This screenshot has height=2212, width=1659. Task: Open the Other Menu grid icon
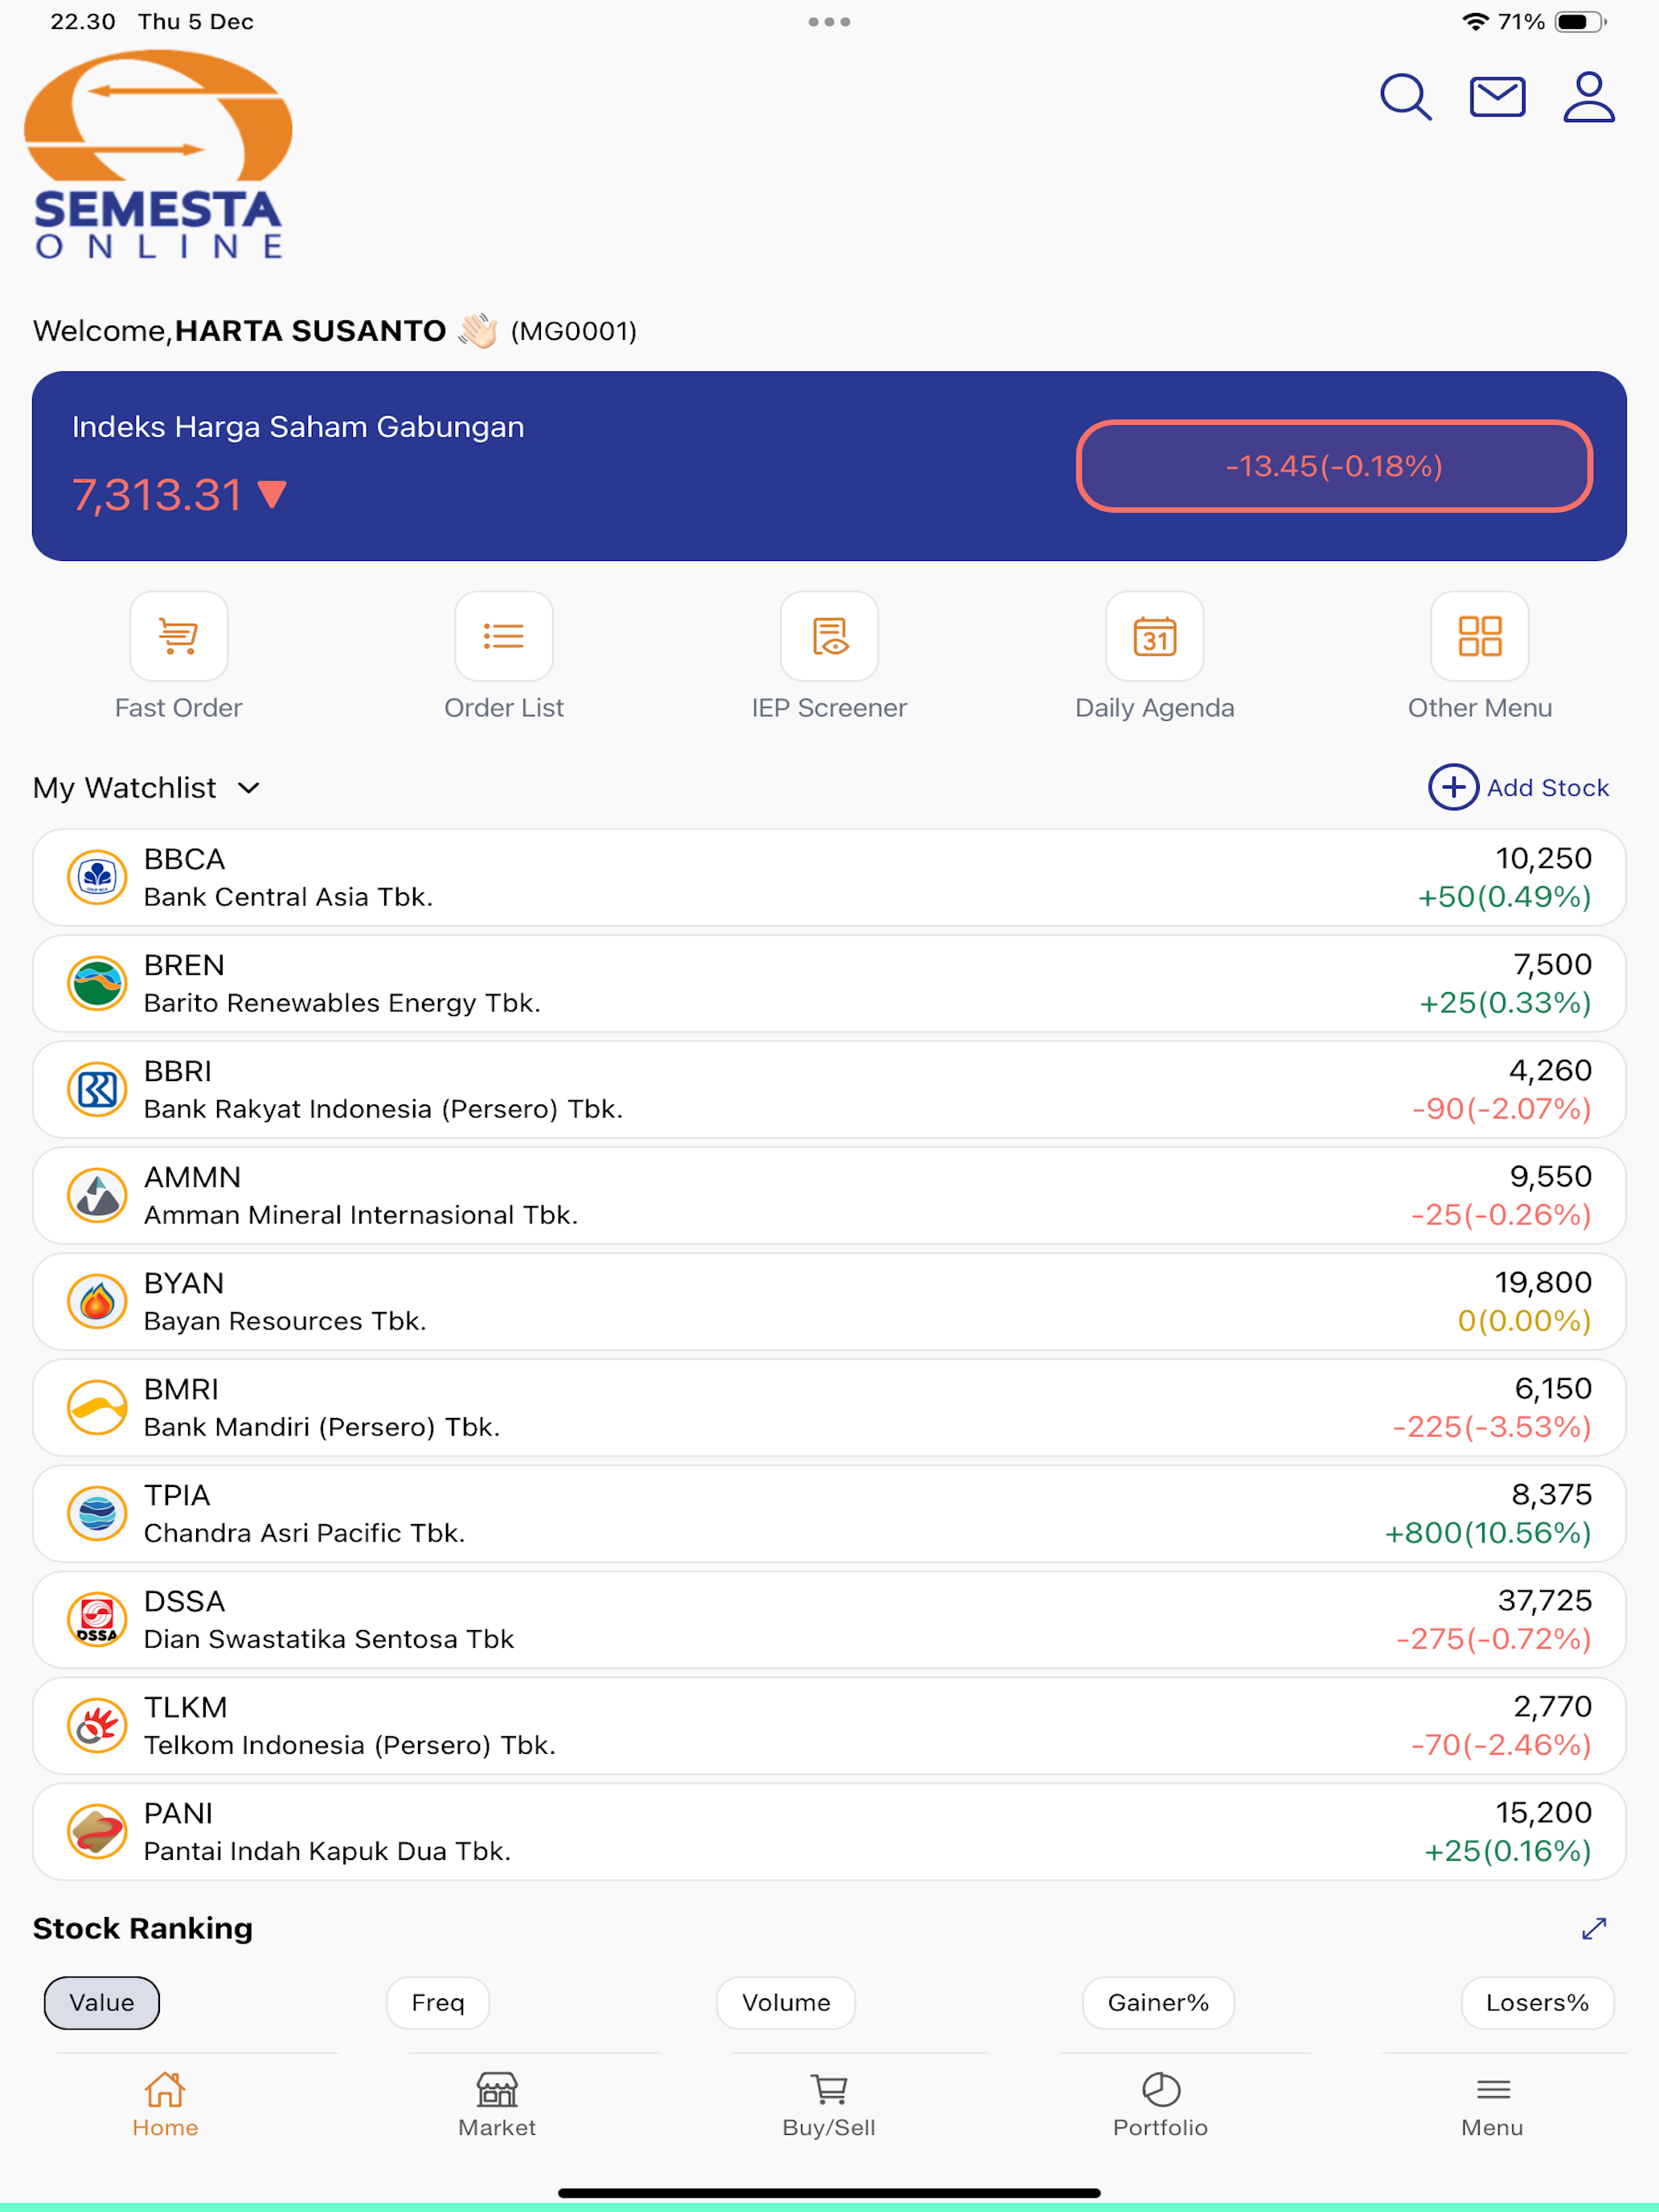(1480, 636)
